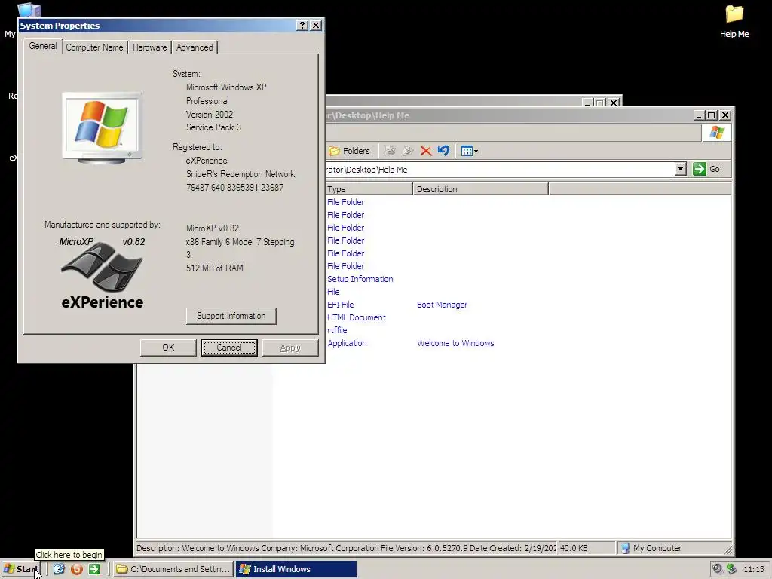Switch to C:\Documents and Settin... taskbar button

[x=173, y=569]
